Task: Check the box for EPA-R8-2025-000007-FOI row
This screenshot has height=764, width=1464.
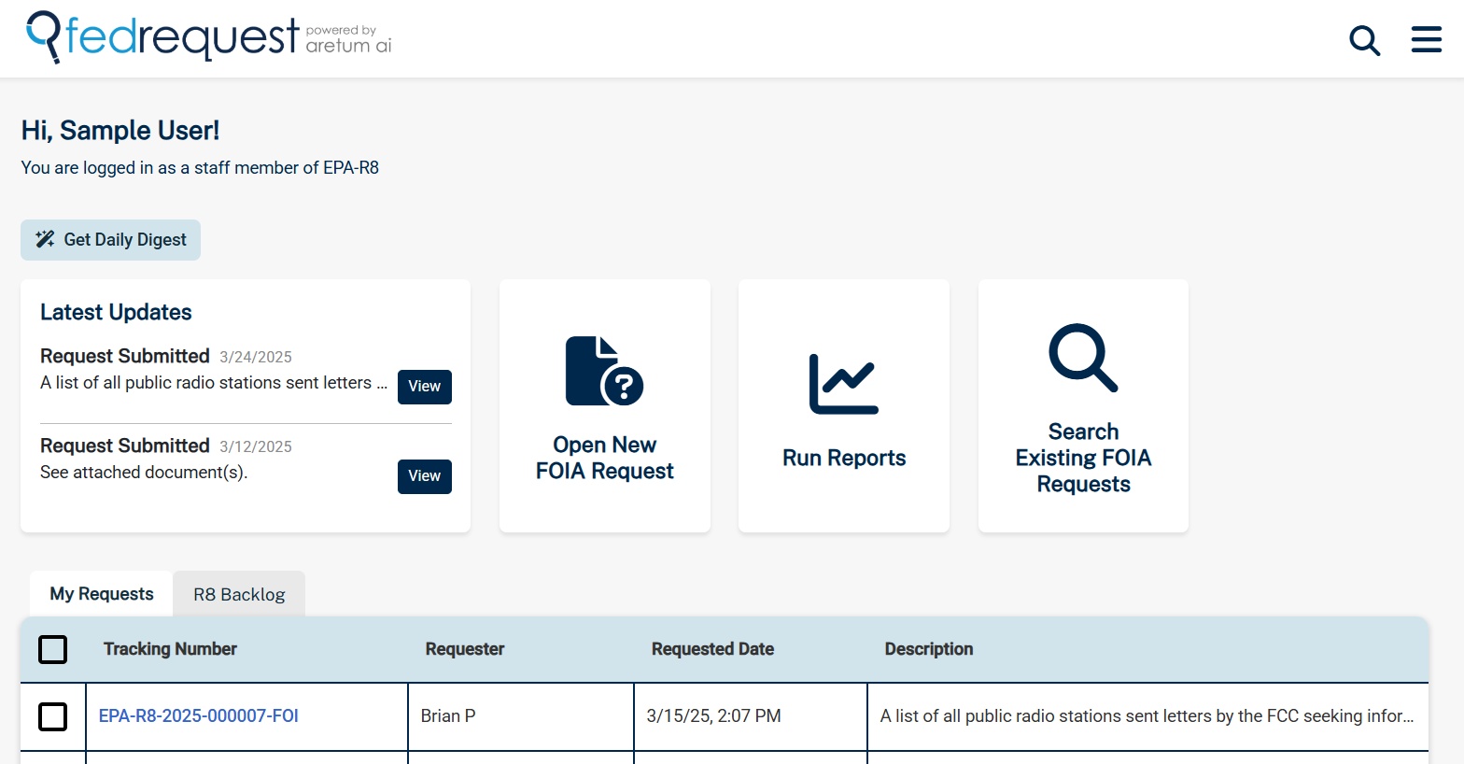Action: point(52,716)
